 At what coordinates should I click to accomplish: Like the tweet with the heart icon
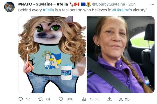click(61, 99)
